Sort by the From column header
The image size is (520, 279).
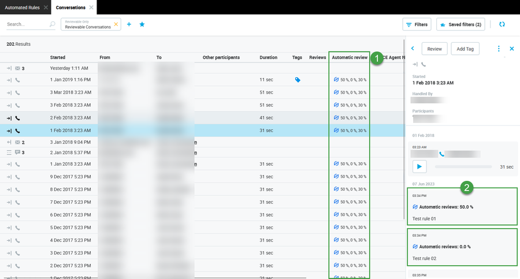pos(105,57)
